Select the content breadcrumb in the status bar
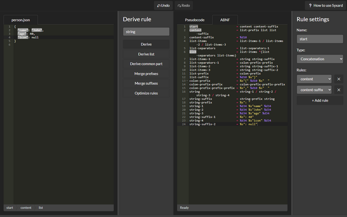This screenshot has height=217, width=347. pos(26,208)
